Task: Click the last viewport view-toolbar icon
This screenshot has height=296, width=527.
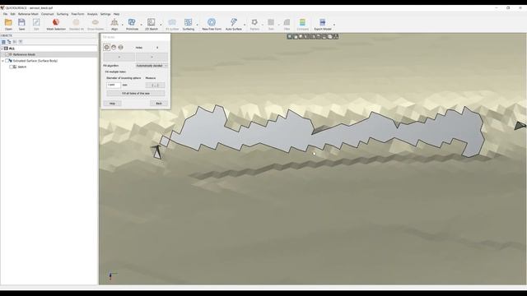Action: (x=336, y=36)
